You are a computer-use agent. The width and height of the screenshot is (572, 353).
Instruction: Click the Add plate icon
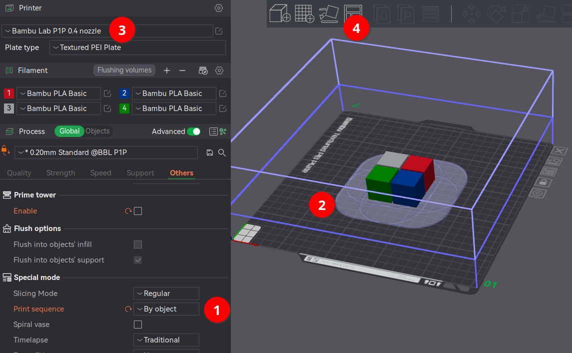tap(304, 13)
